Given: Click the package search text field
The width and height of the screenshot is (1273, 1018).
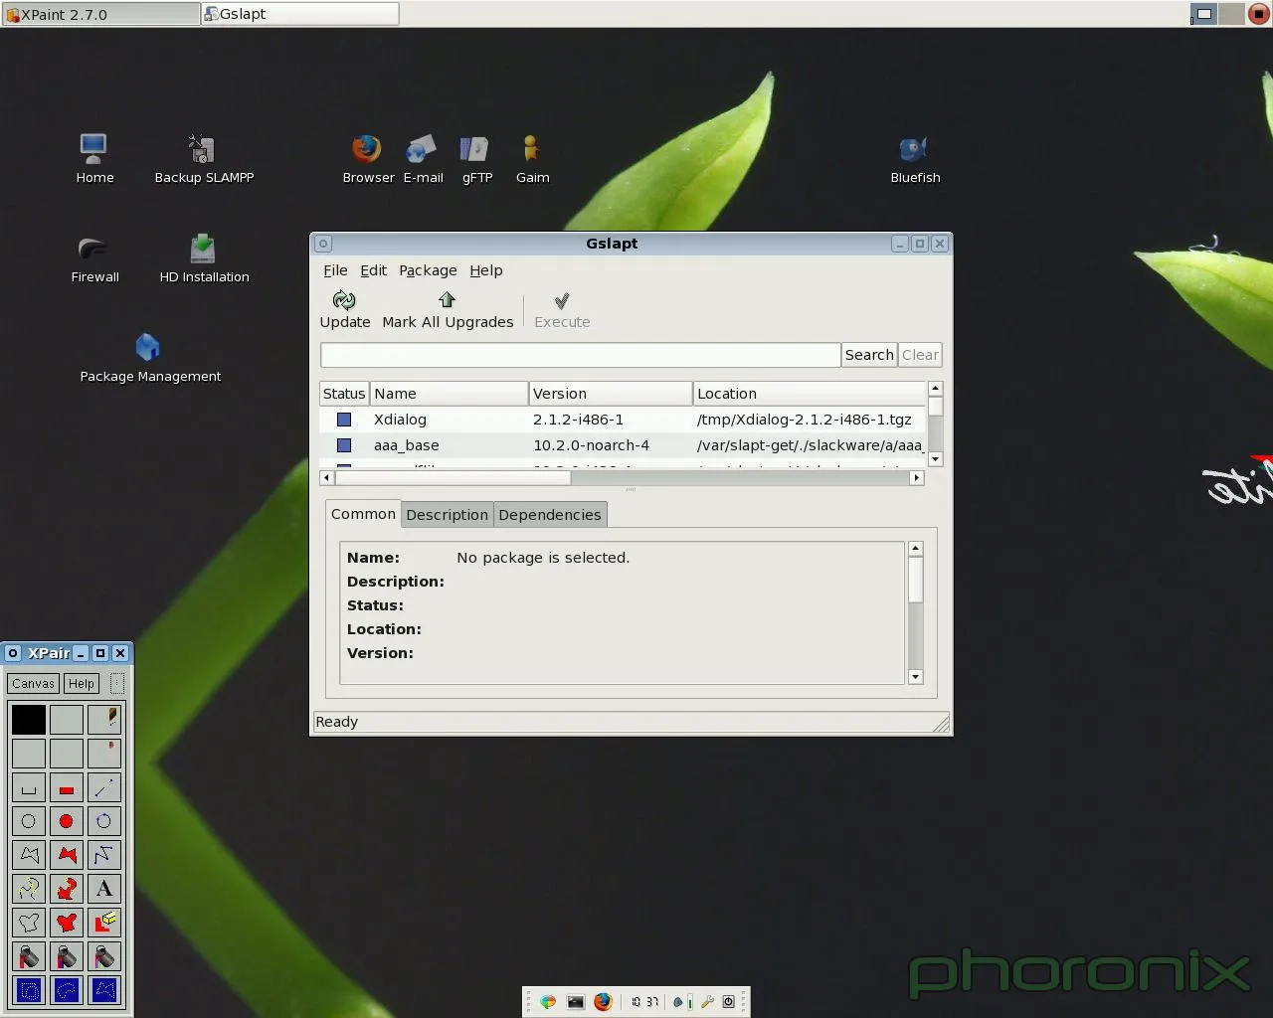Looking at the screenshot, I should 580,355.
